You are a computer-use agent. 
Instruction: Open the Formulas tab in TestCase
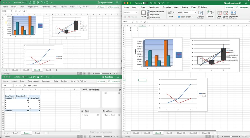(x=46, y=81)
